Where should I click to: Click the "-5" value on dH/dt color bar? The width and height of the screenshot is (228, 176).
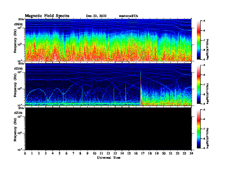(x=204, y=21)
